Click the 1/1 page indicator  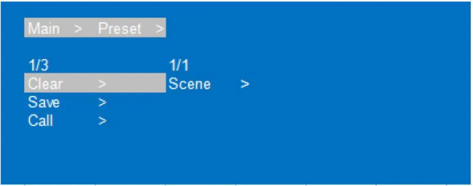(x=179, y=65)
